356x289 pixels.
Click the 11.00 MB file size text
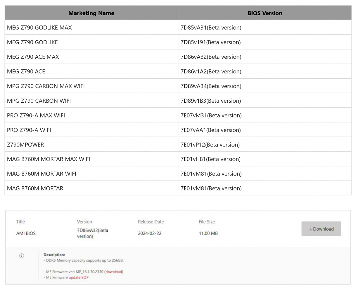point(208,233)
